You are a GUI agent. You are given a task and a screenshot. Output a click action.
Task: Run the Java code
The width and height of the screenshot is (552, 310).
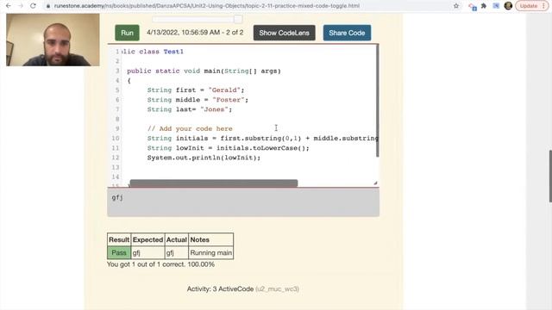click(x=127, y=33)
